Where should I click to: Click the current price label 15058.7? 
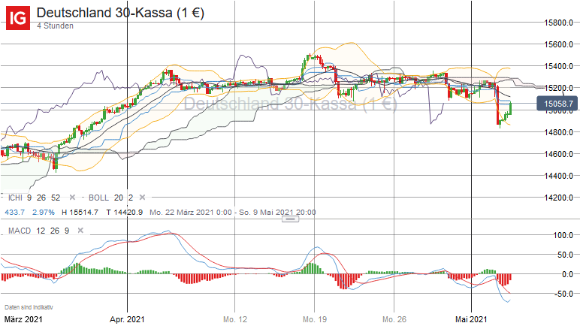(x=557, y=104)
